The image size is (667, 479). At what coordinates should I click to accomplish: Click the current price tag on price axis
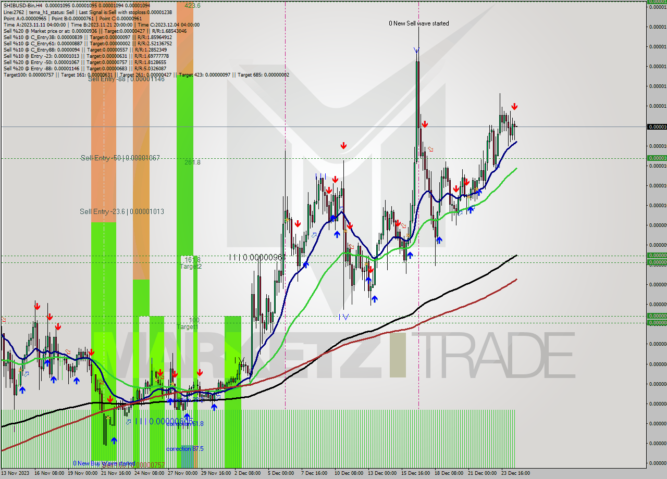[x=657, y=127]
